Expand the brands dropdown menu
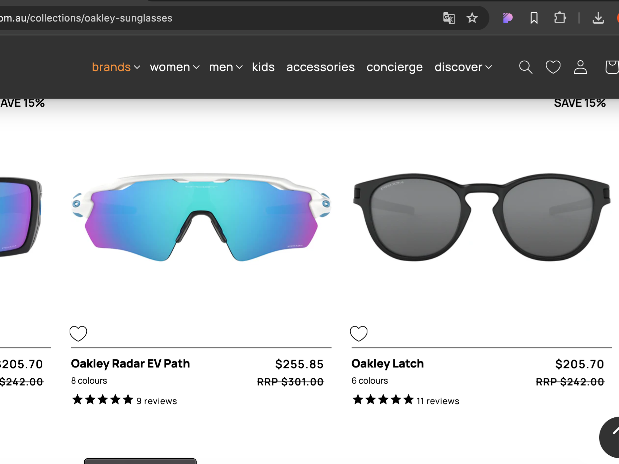Screen dimensions: 619x464 click(x=116, y=67)
